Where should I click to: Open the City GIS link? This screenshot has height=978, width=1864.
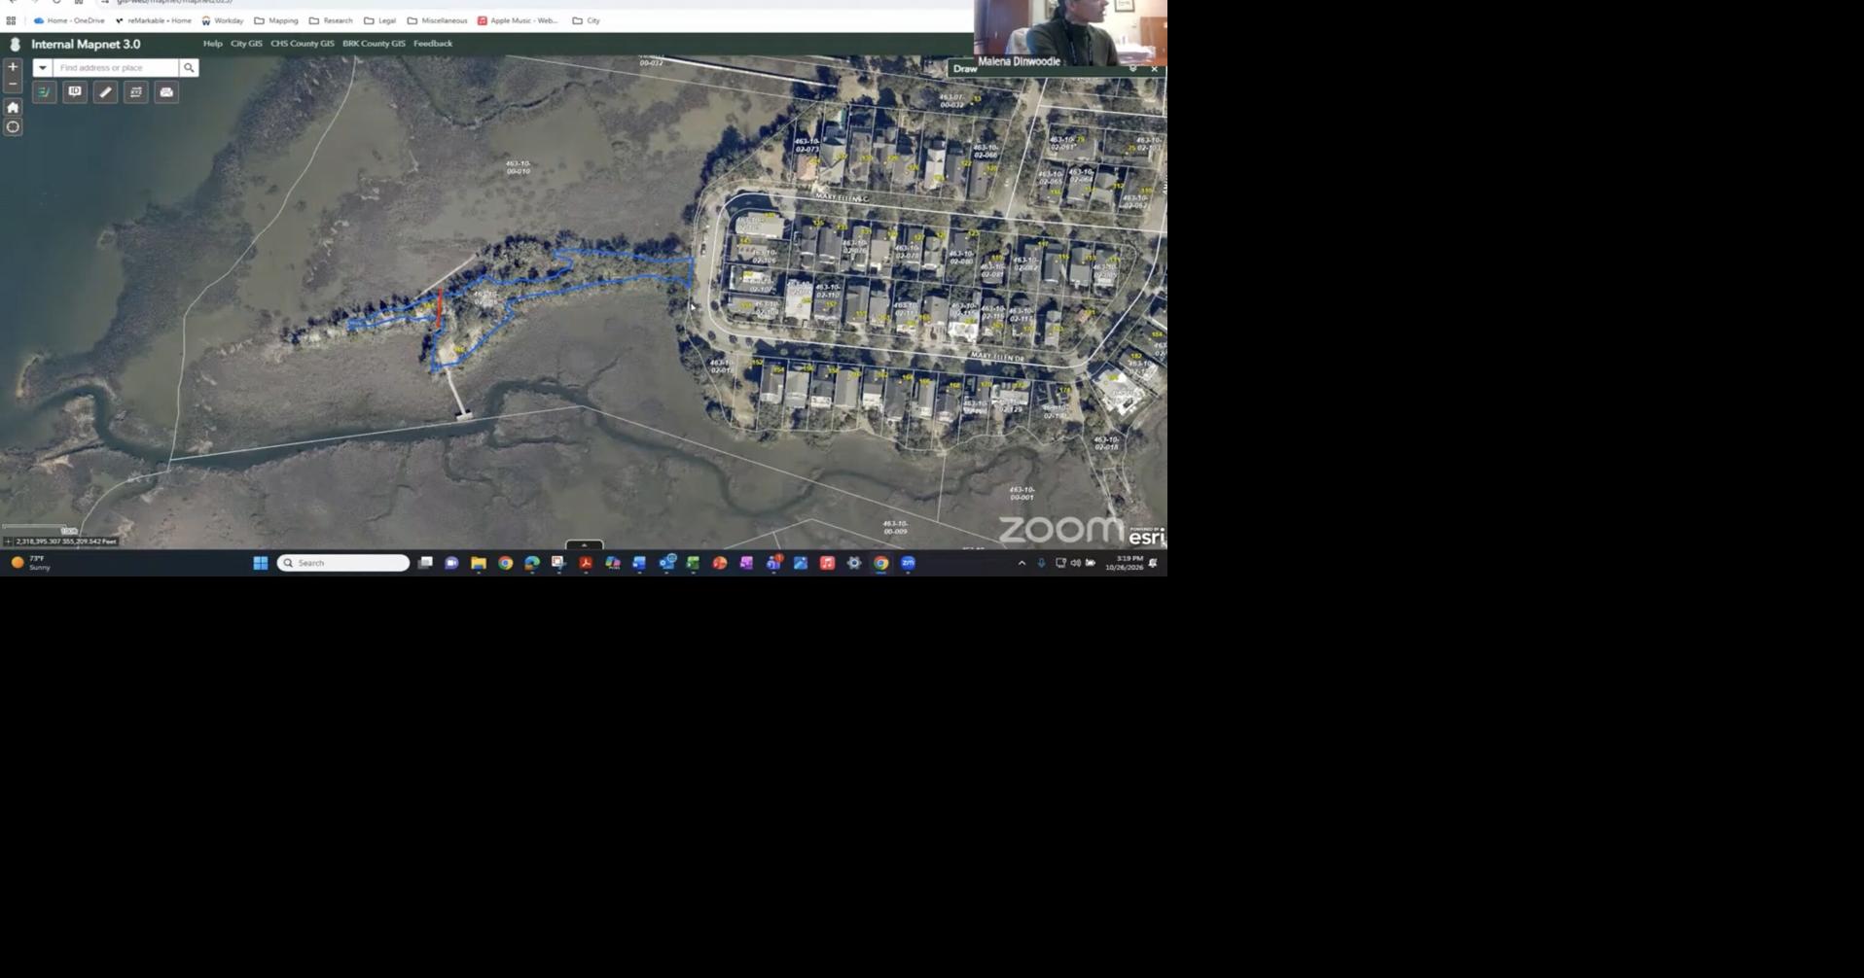(246, 44)
